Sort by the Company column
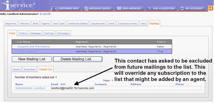This screenshot has height=103, width=214. pyautogui.click(x=101, y=84)
